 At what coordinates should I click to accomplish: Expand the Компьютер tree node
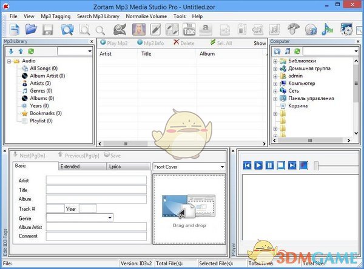pyautogui.click(x=275, y=84)
